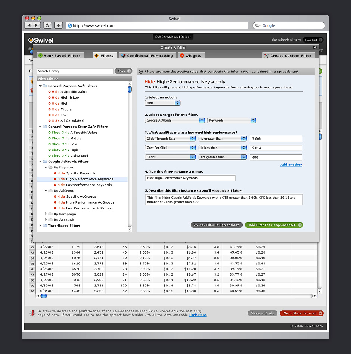Viewport: 351px width, 354px height.
Task: Click the Search Library input field
Action: click(75, 71)
